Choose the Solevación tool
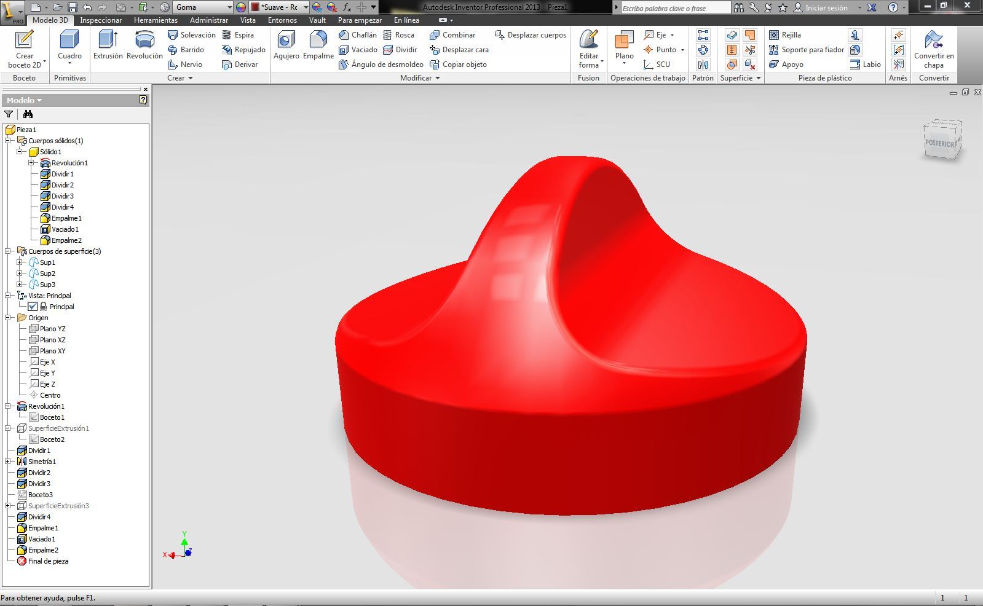The width and height of the screenshot is (983, 606). [x=191, y=35]
